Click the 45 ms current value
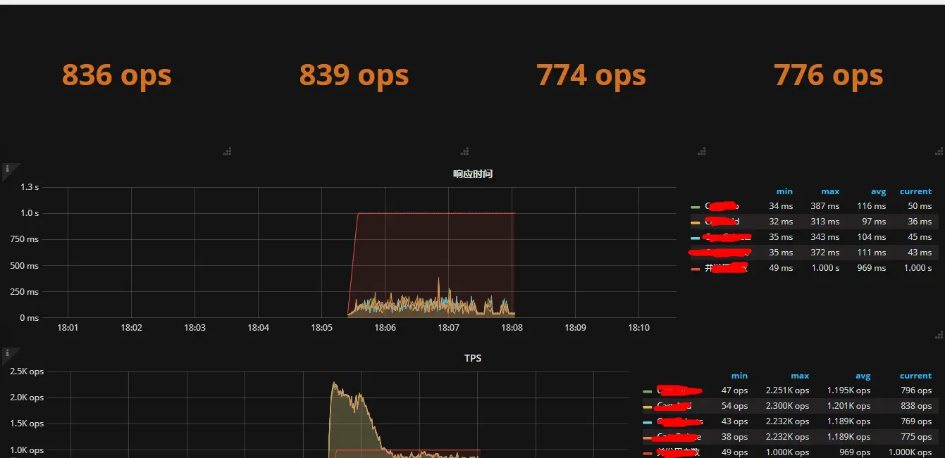The width and height of the screenshot is (945, 458). pyautogui.click(x=920, y=237)
